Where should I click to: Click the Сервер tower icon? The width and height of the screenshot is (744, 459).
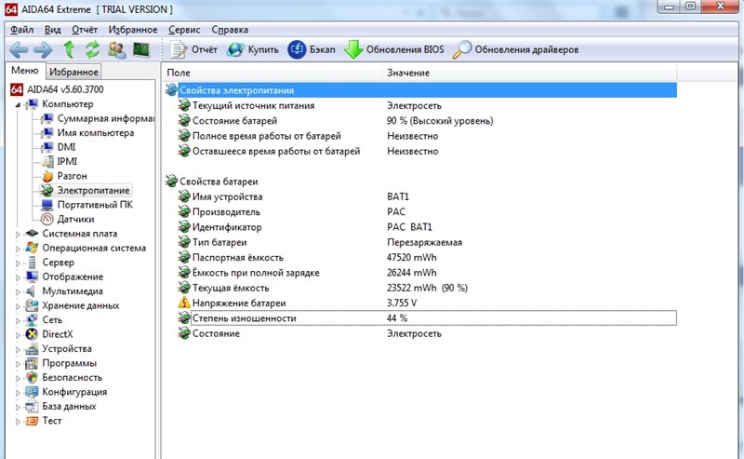[32, 263]
